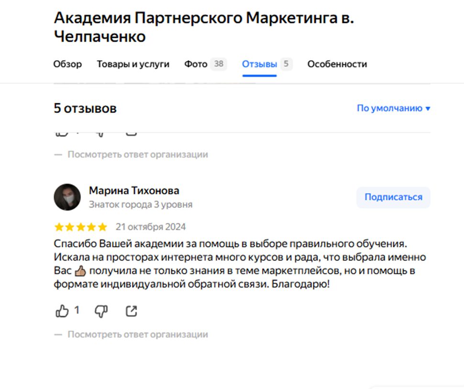Go to the Обзор tab
This screenshot has height=389, width=464.
(x=67, y=64)
